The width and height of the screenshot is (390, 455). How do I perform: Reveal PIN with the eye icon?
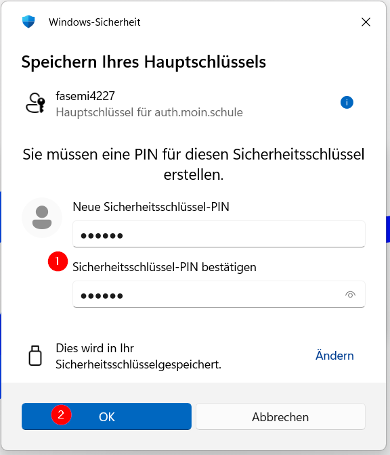[x=350, y=295]
